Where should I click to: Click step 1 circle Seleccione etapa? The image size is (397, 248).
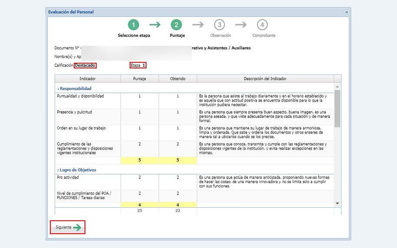(x=134, y=25)
